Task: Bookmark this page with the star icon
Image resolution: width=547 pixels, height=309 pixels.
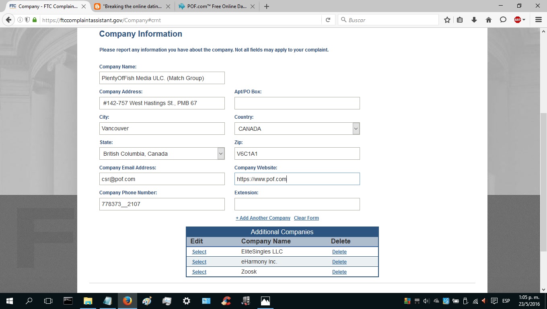Action: tap(447, 20)
